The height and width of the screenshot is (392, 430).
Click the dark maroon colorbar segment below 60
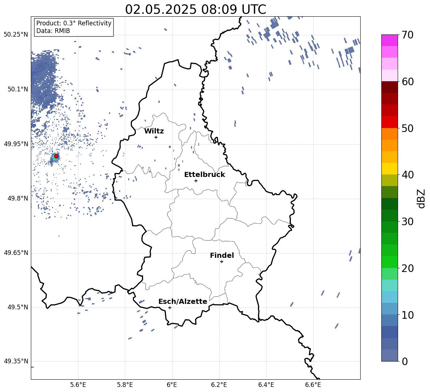pyautogui.click(x=390, y=87)
